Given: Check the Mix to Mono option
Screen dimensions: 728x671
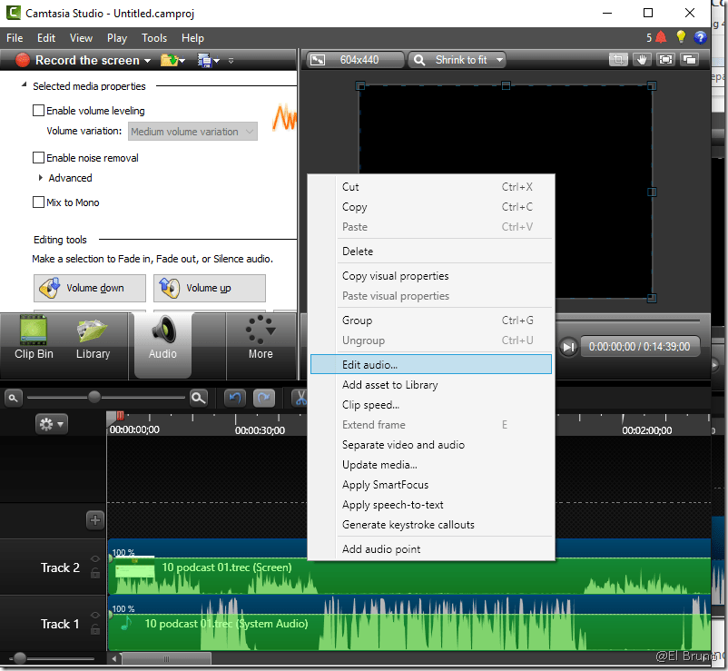Looking at the screenshot, I should (38, 202).
